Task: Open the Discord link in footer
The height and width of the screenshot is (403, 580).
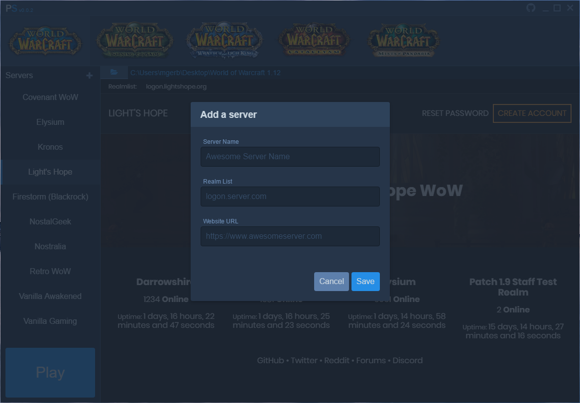Action: (x=407, y=361)
